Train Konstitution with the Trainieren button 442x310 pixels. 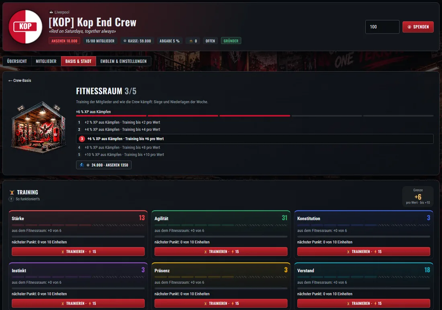tap(364, 251)
